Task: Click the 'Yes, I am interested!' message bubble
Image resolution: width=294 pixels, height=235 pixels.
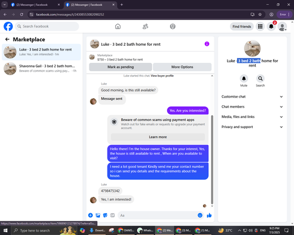Action: point(116,199)
